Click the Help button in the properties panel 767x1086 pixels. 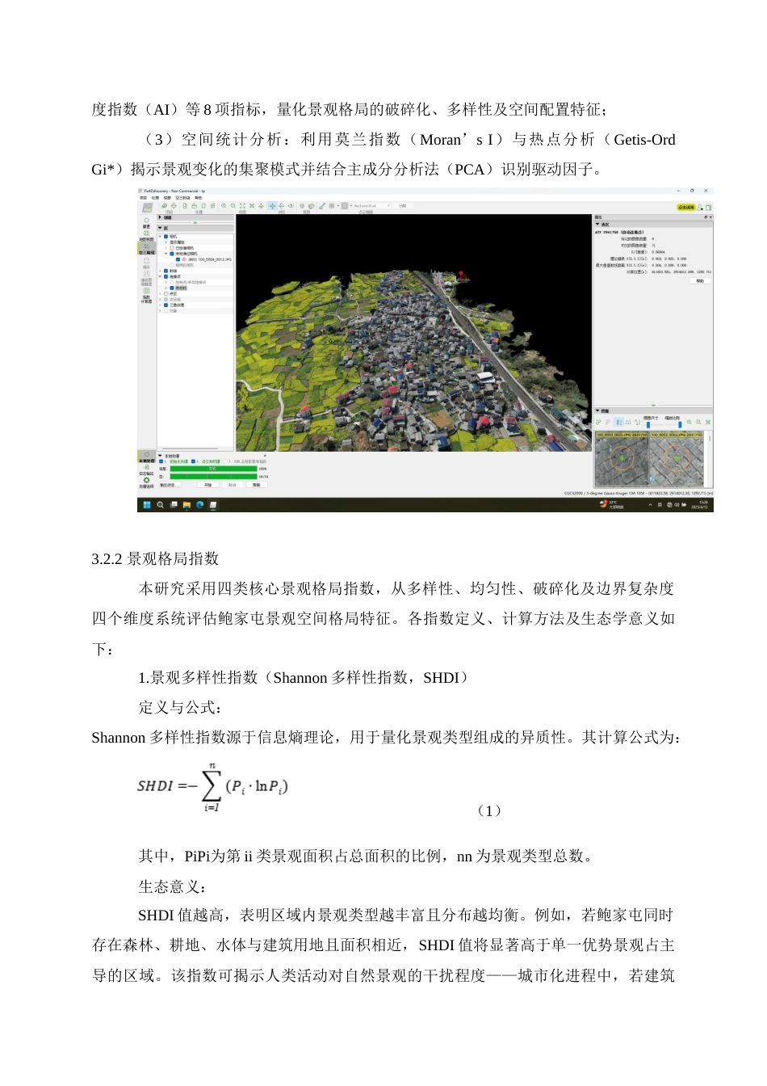(x=701, y=281)
